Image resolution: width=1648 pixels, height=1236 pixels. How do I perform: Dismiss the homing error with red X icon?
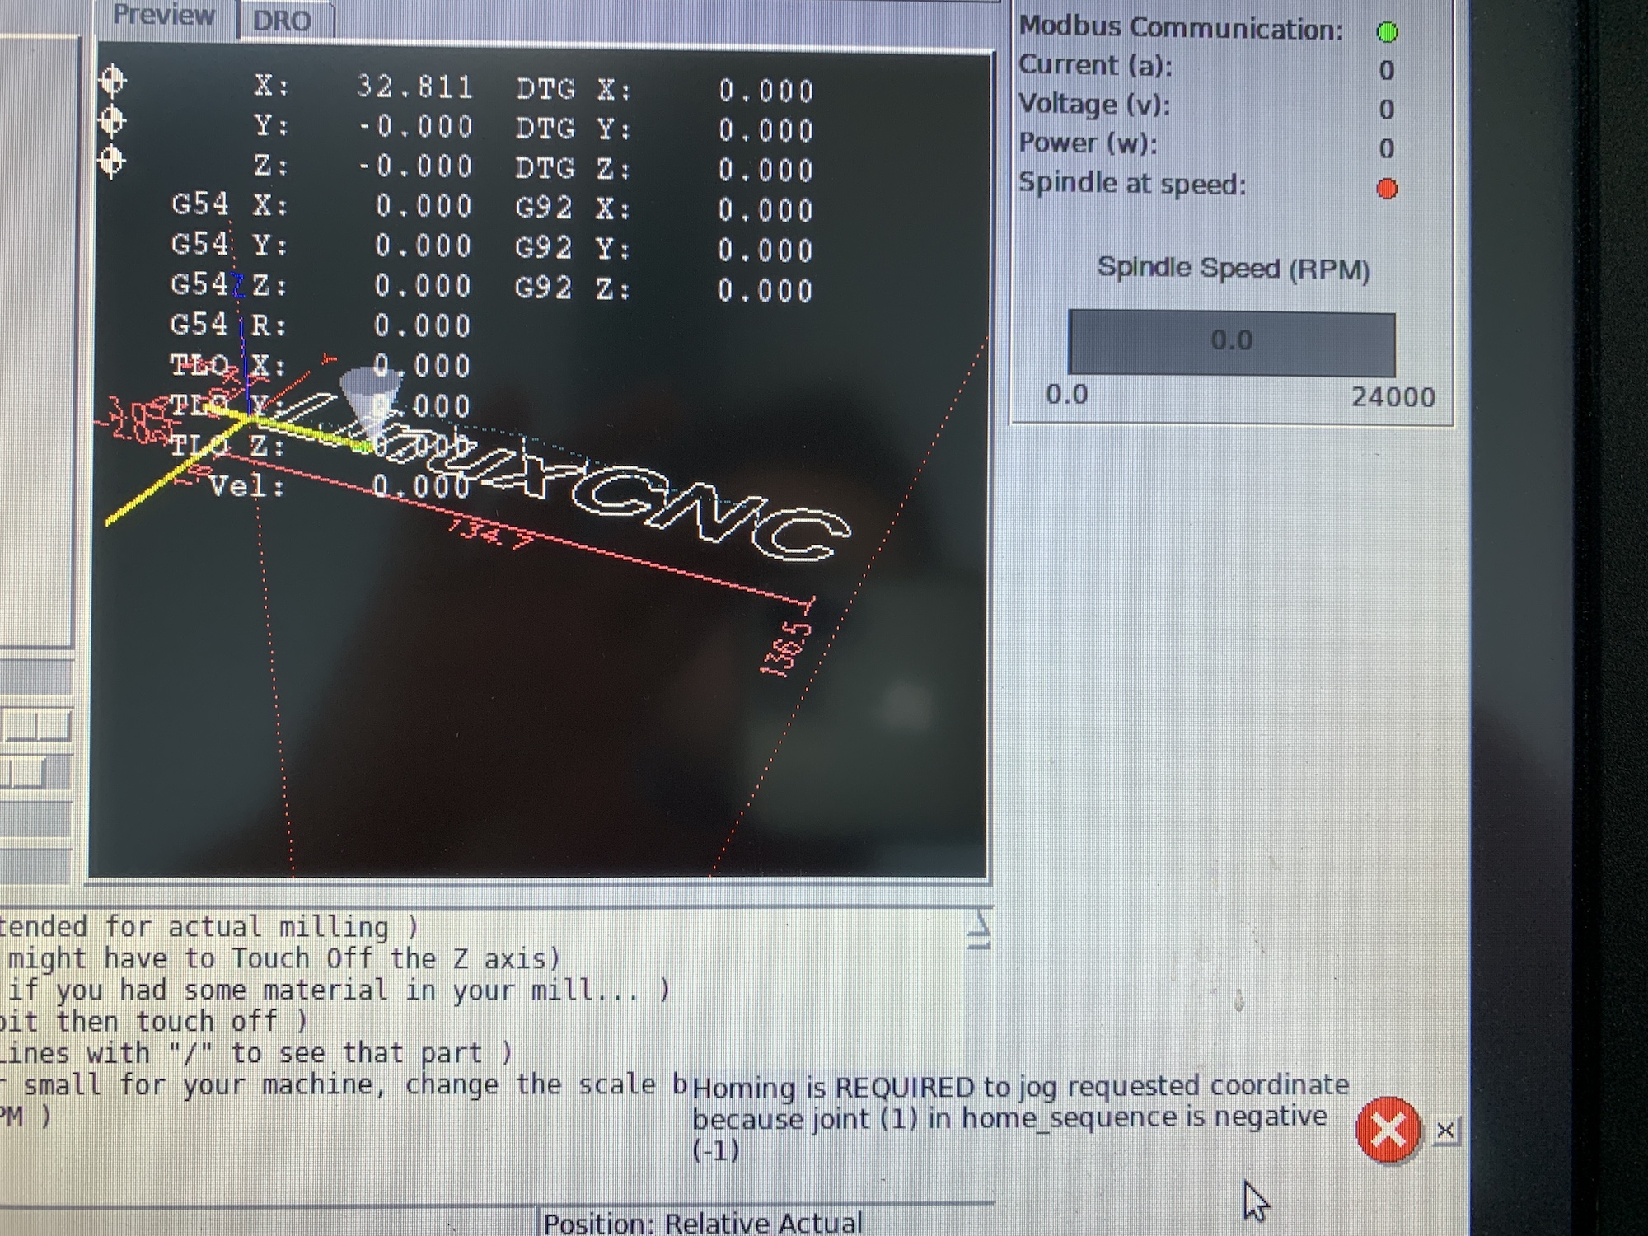[x=1388, y=1130]
